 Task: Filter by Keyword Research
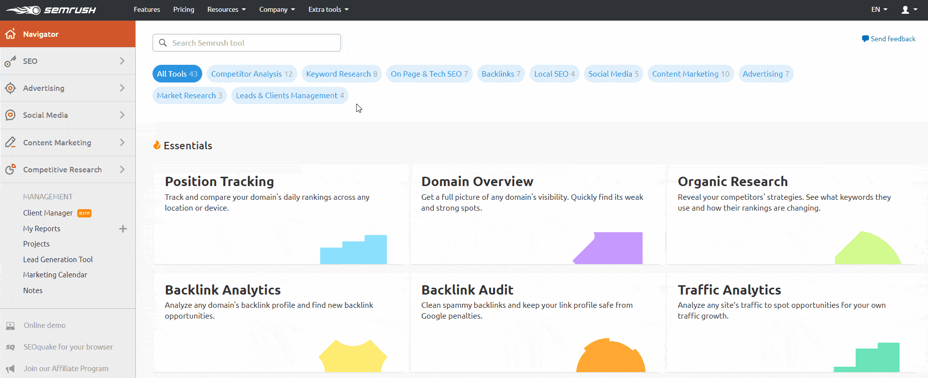[341, 74]
